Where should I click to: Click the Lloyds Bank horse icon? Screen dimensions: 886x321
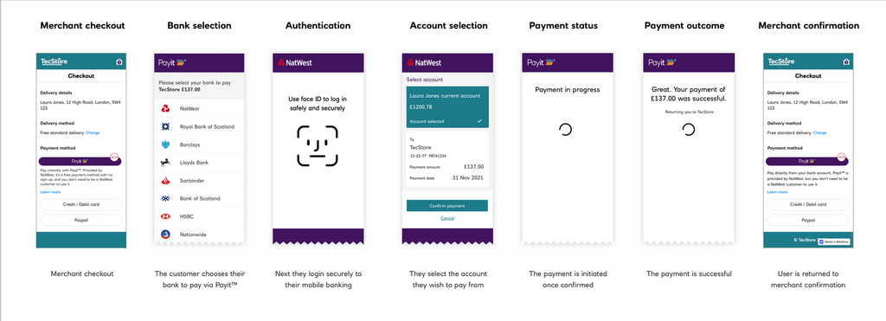click(165, 163)
